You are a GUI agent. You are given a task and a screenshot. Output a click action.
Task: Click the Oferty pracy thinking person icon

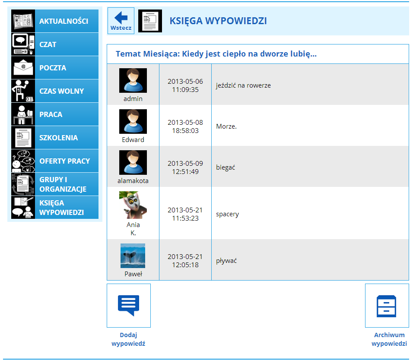tap(23, 161)
